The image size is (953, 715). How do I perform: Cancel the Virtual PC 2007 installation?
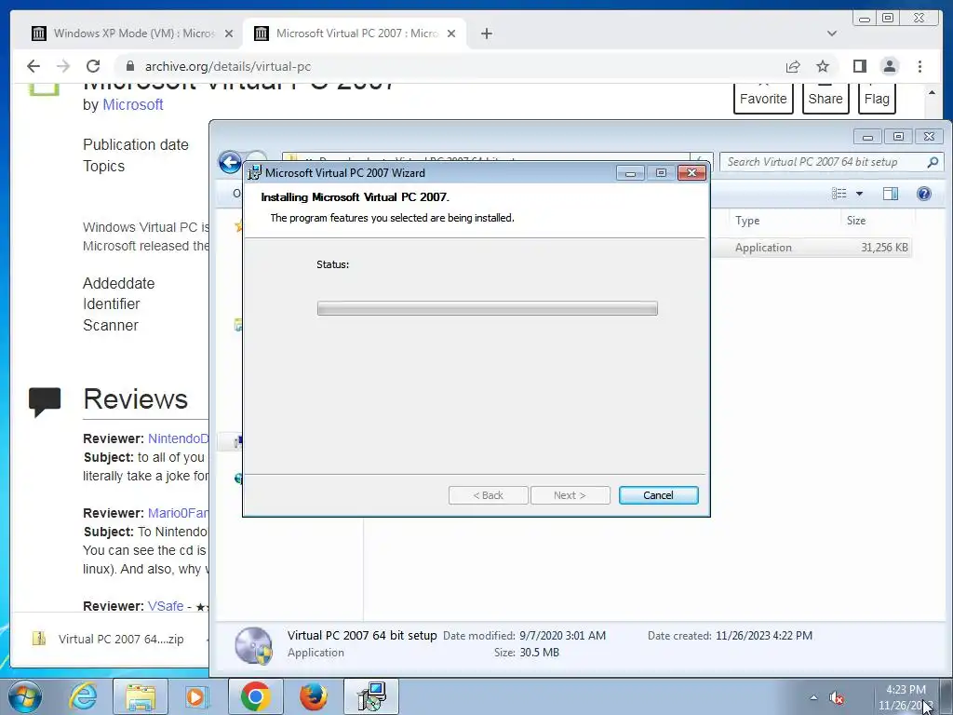click(658, 495)
